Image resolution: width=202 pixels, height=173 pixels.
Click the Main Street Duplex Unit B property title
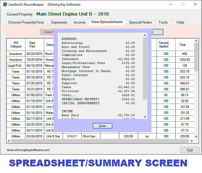pos(72,14)
